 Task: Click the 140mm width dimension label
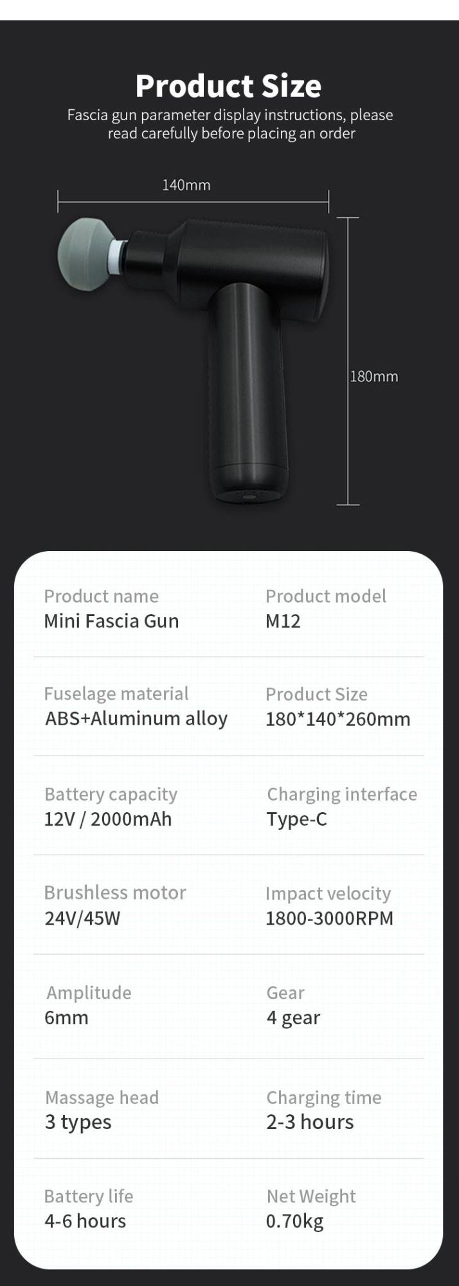(x=186, y=185)
